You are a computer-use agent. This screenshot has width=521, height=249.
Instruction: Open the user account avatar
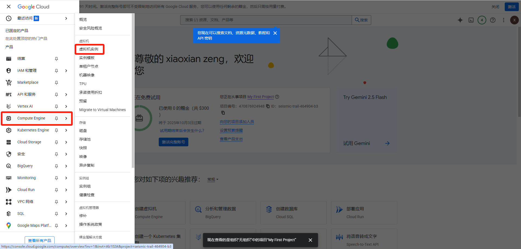514,20
